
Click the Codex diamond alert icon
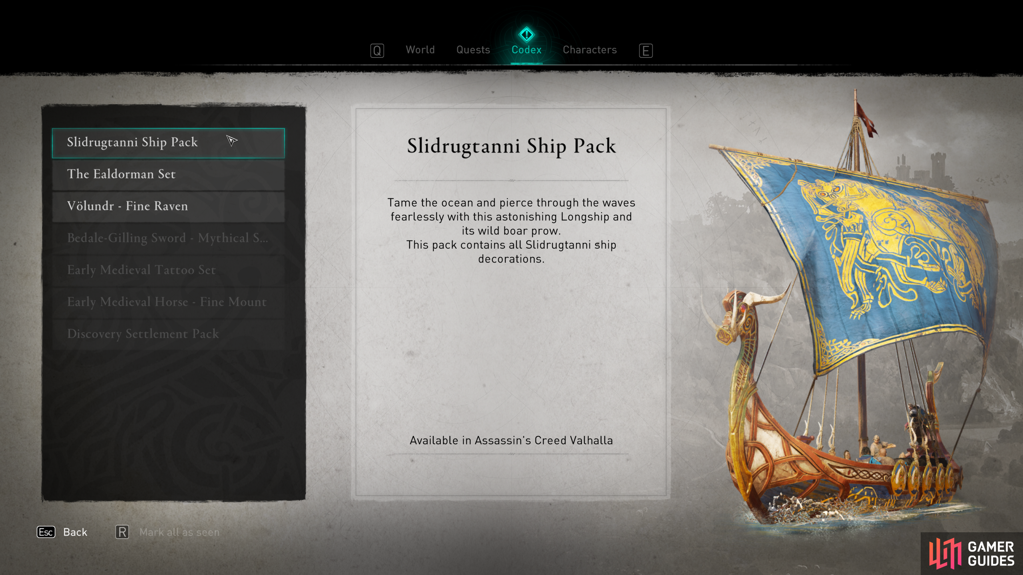click(526, 35)
